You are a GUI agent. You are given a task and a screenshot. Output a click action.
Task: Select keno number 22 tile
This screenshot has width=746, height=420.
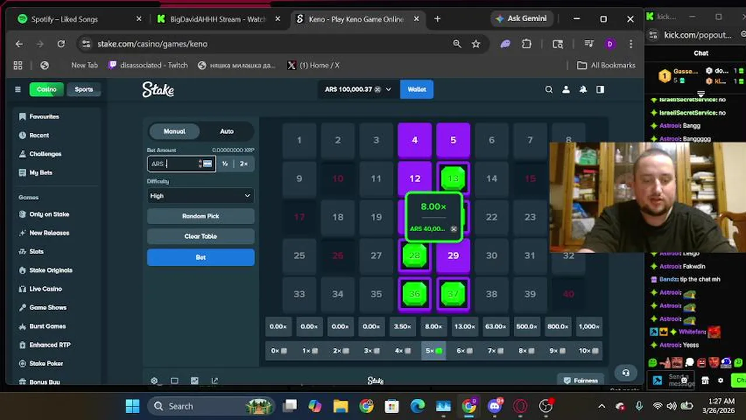(491, 217)
